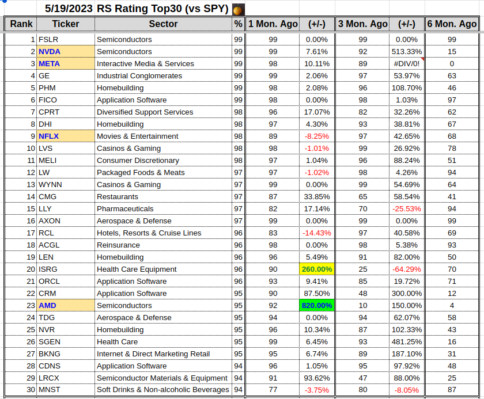Image resolution: width=484 pixels, height=399 pixels.
Task: Click the 'Reinsurance' sector cell
Action: (x=163, y=245)
